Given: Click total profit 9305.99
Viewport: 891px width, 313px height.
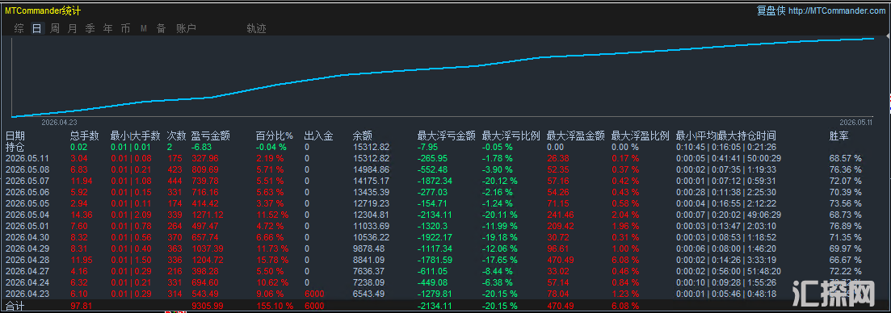Looking at the screenshot, I should click(x=208, y=307).
